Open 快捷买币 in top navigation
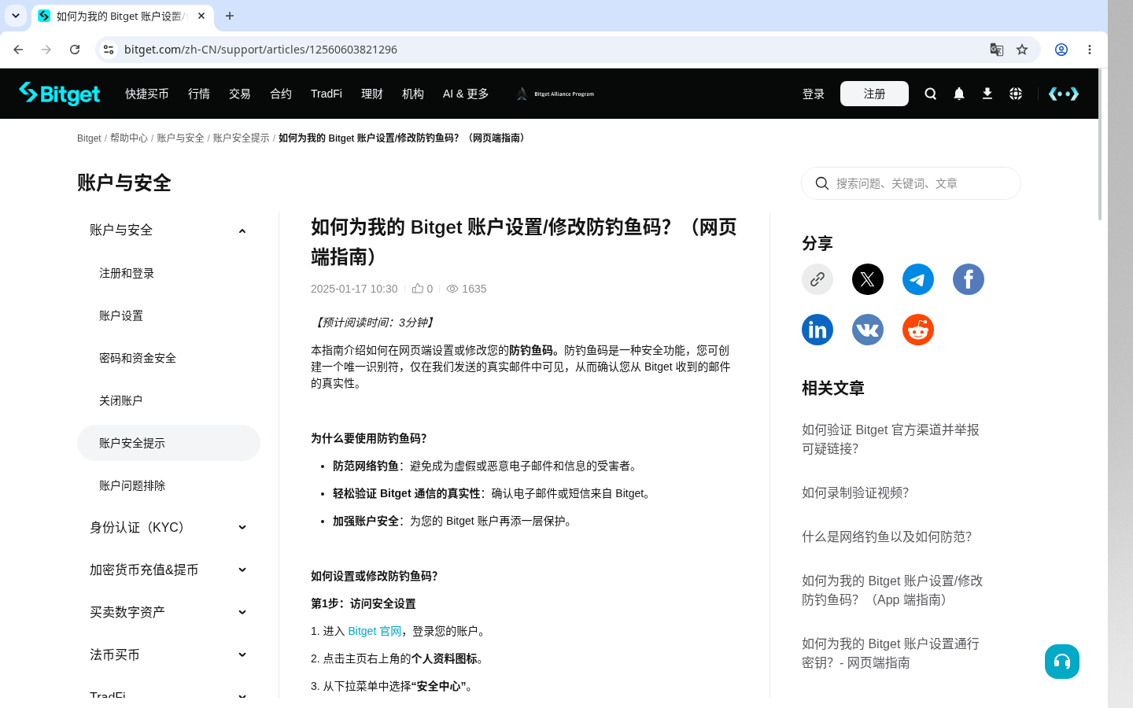The width and height of the screenshot is (1133, 708). (147, 94)
